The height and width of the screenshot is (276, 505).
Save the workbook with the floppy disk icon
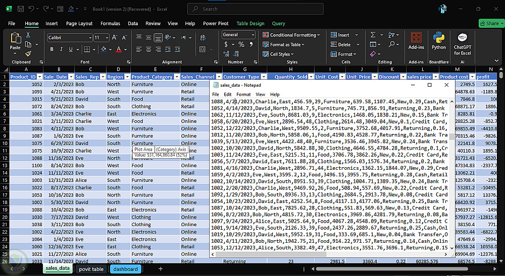20,9
